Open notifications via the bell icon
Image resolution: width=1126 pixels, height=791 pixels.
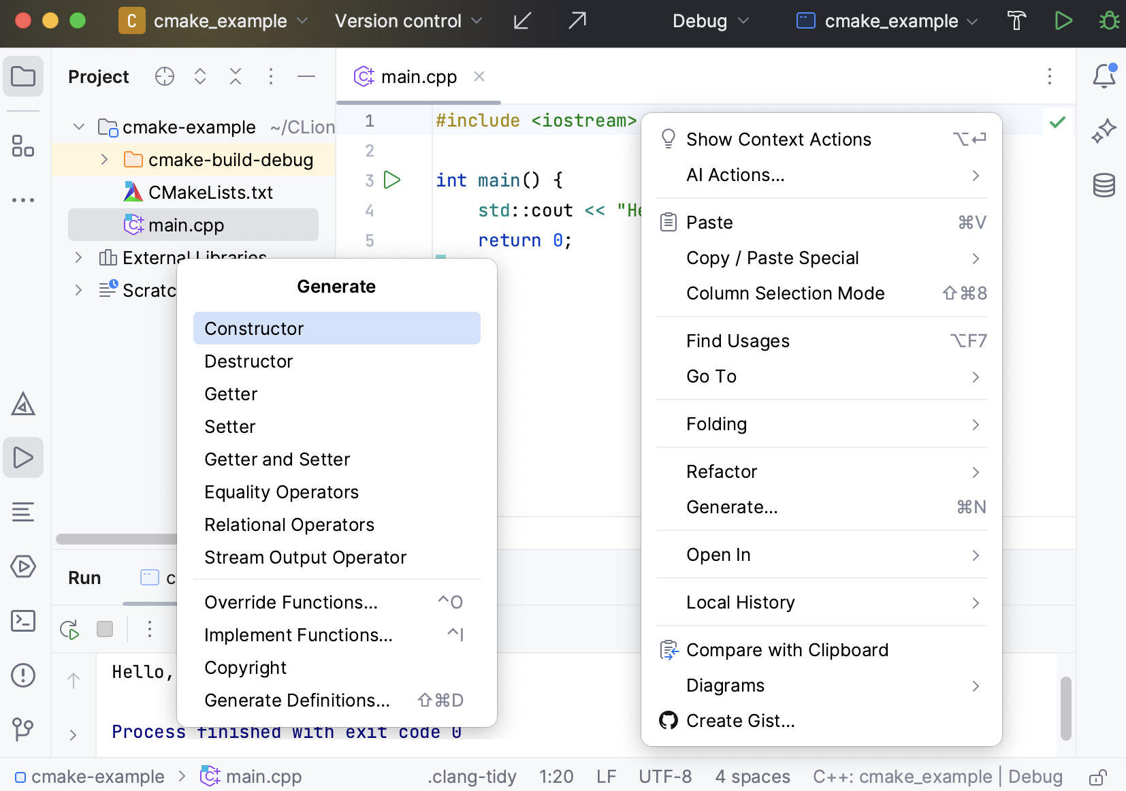click(x=1103, y=76)
